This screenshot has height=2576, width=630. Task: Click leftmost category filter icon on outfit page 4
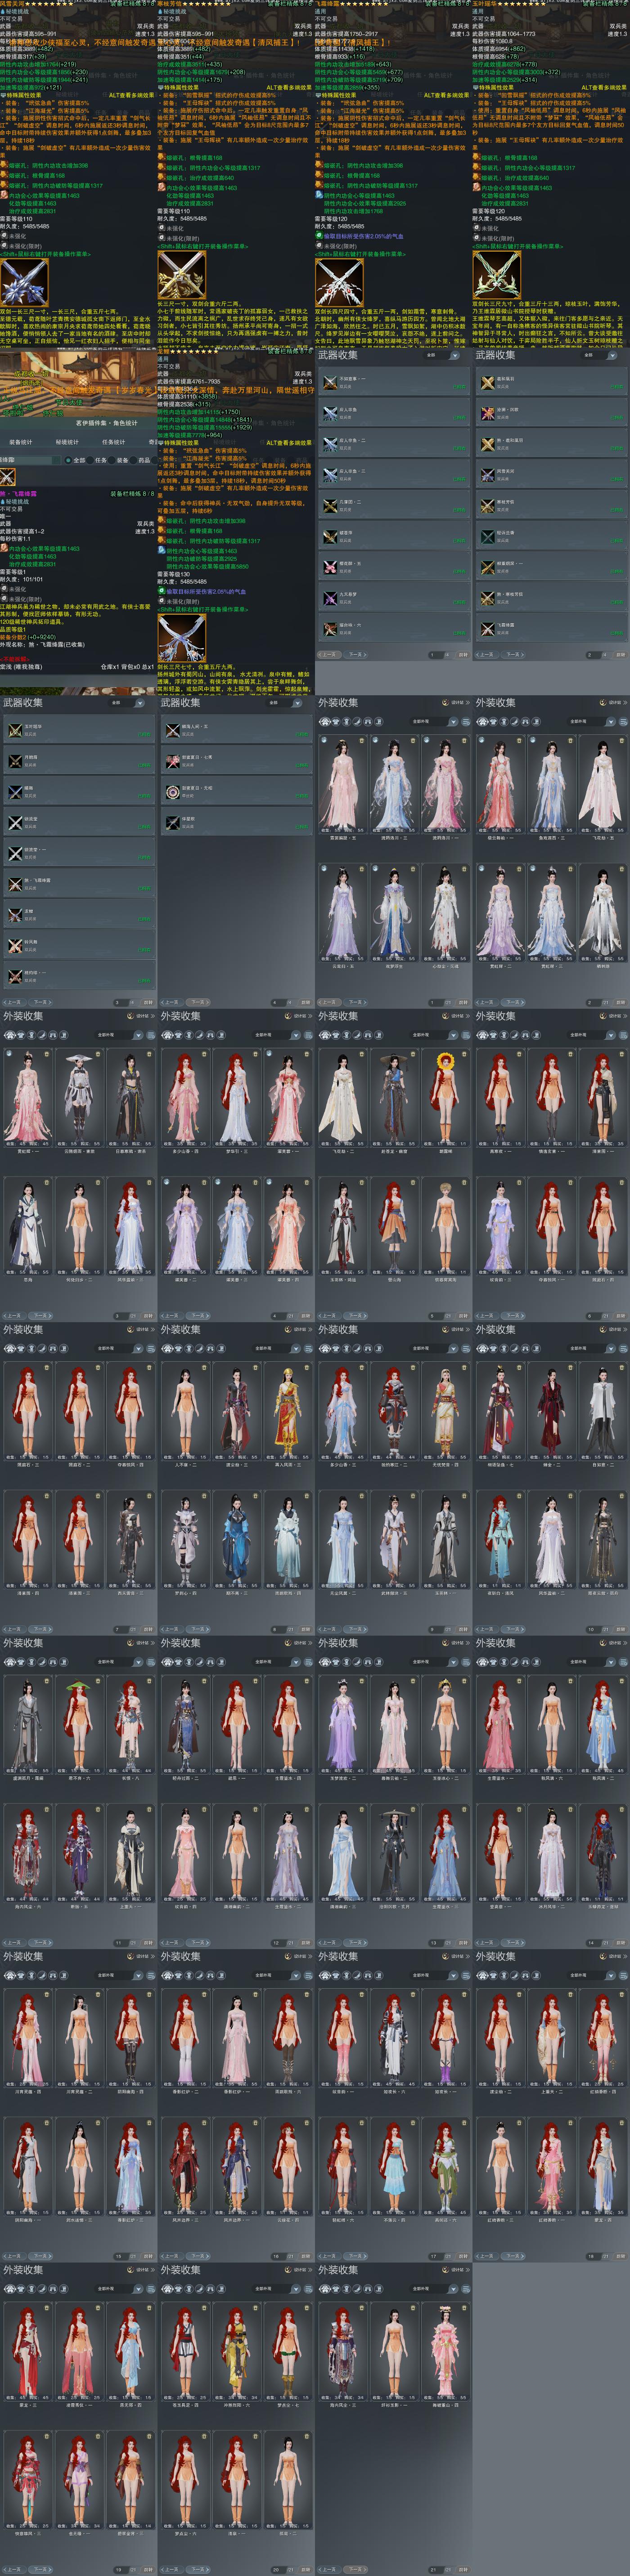coord(167,1034)
